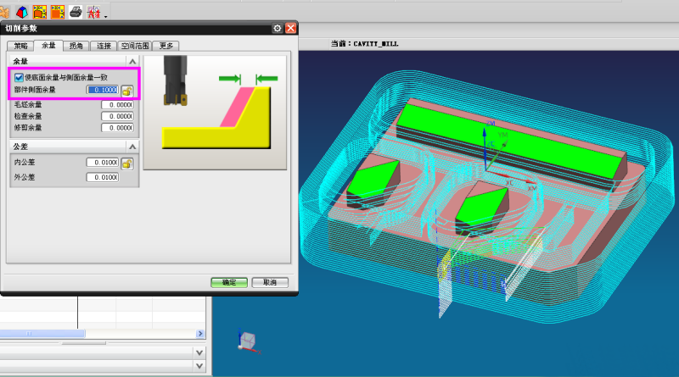Click the first orange toolbar icon
This screenshot has width=679, height=377.
coord(39,12)
